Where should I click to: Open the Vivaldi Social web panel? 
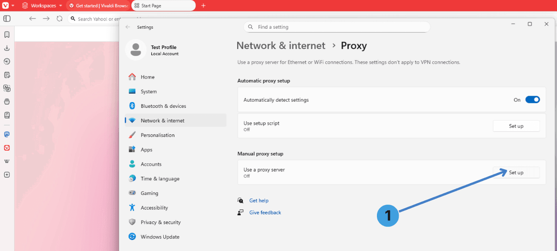[7, 148]
